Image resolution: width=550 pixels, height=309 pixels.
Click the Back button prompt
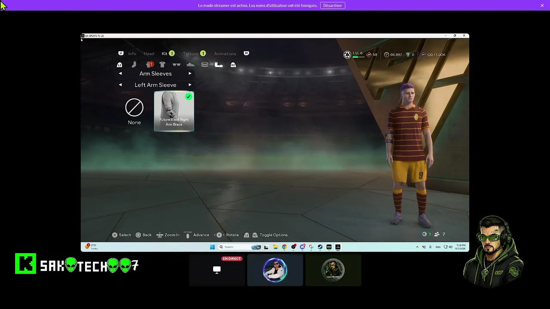144,235
